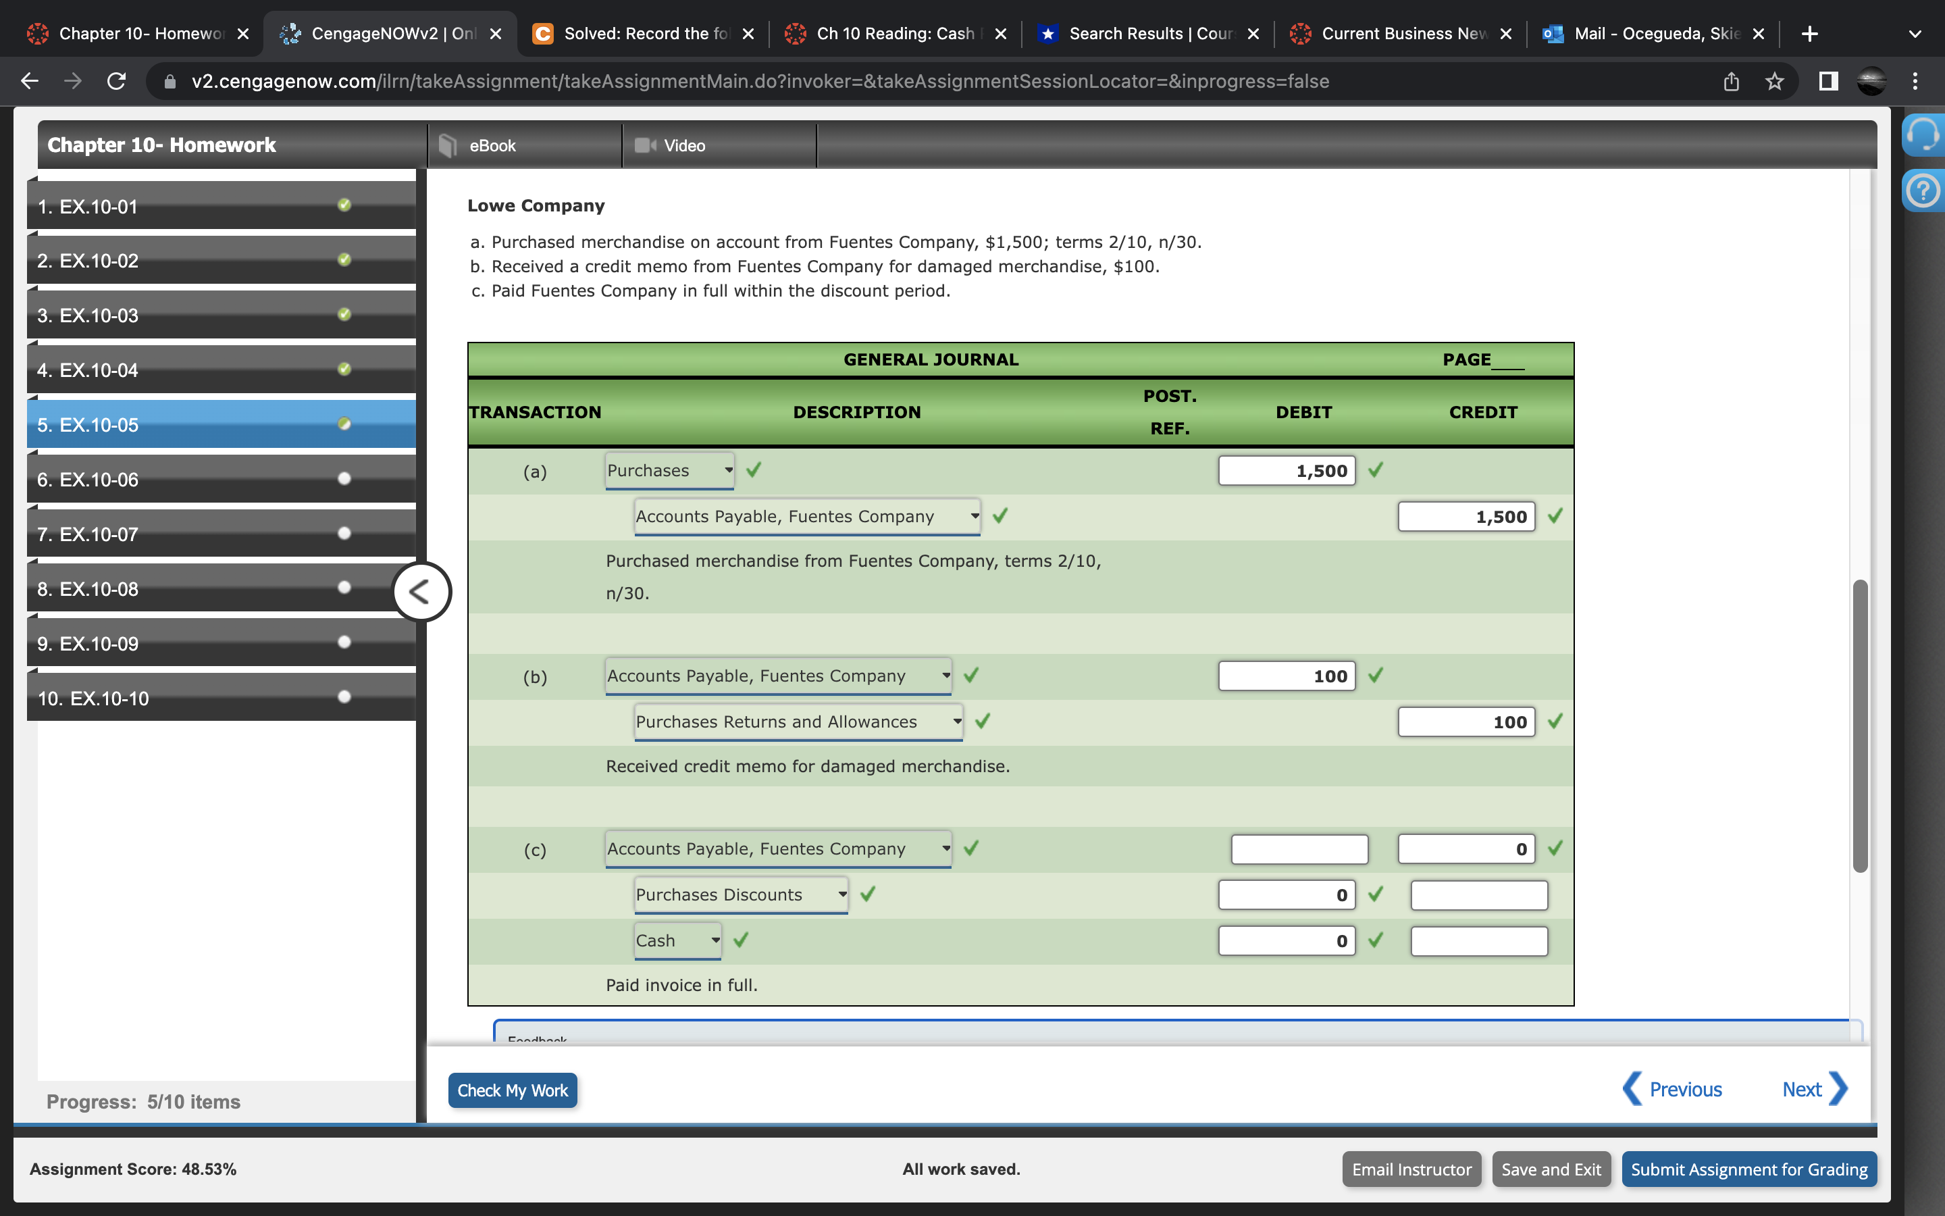Screen dimensions: 1945x1216
Task: Open the new tab plus icon
Action: [1810, 34]
